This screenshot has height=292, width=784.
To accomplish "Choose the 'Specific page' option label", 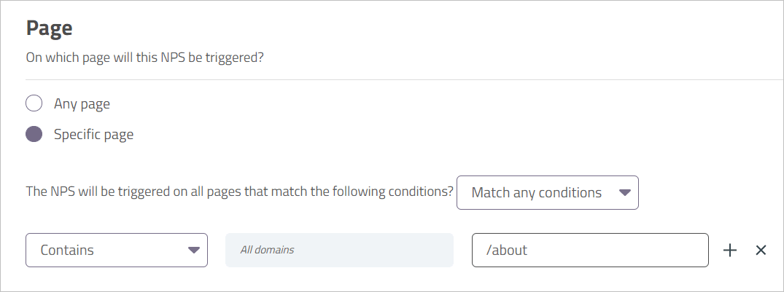I will (x=93, y=134).
